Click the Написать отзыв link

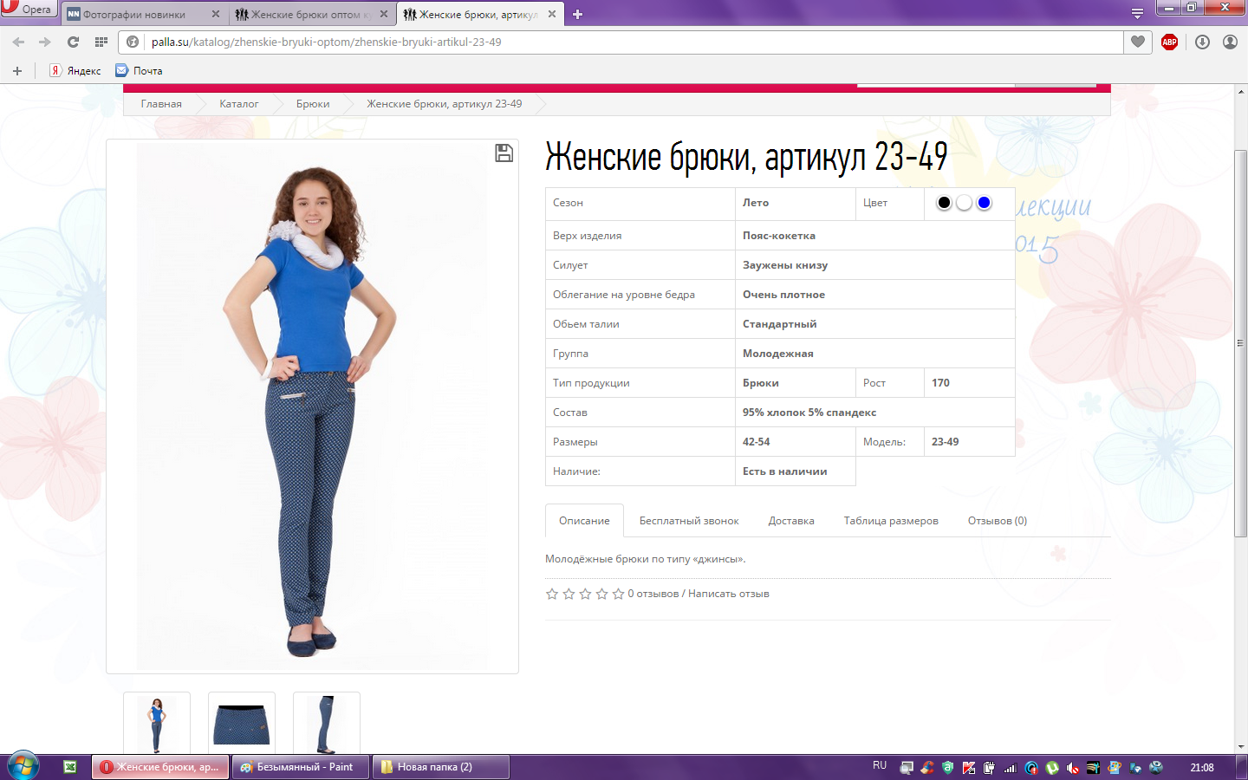(x=729, y=594)
